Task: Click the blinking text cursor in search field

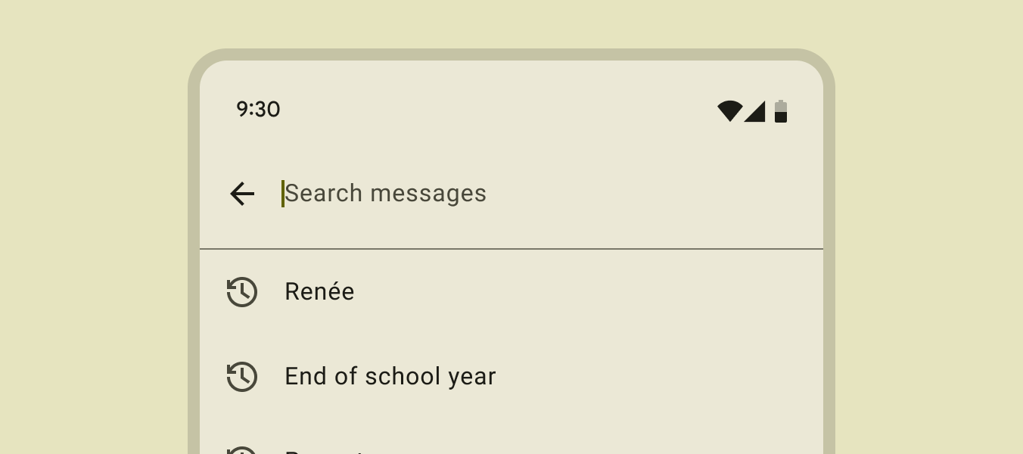Action: 283,194
